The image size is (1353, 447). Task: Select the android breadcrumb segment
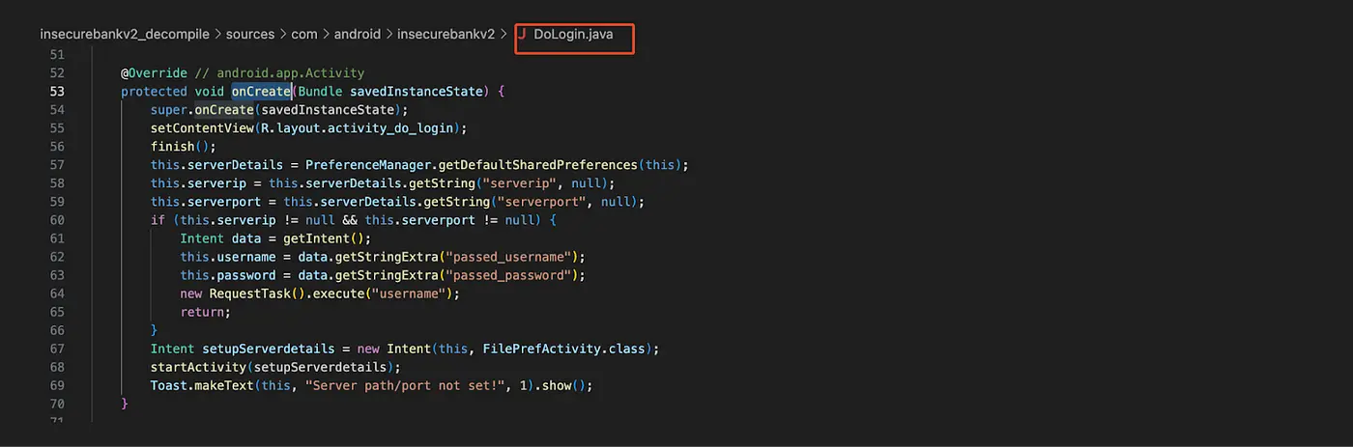pos(358,34)
